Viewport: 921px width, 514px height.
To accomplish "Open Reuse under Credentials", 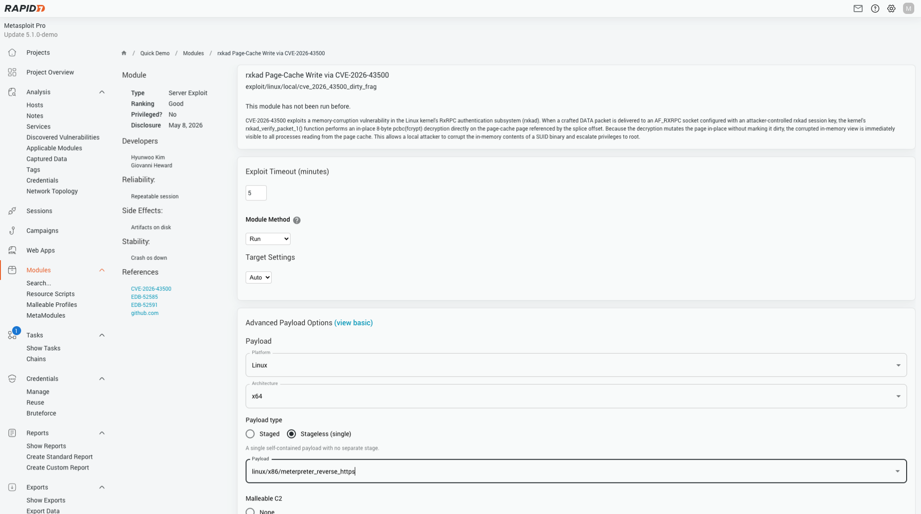I will 35,403.
